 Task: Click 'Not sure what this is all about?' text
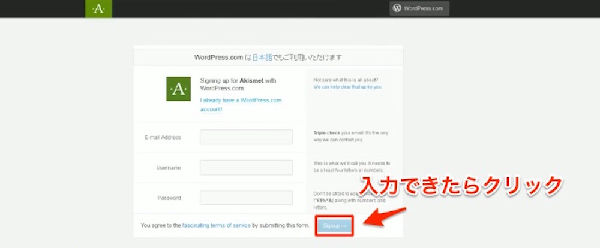(346, 80)
